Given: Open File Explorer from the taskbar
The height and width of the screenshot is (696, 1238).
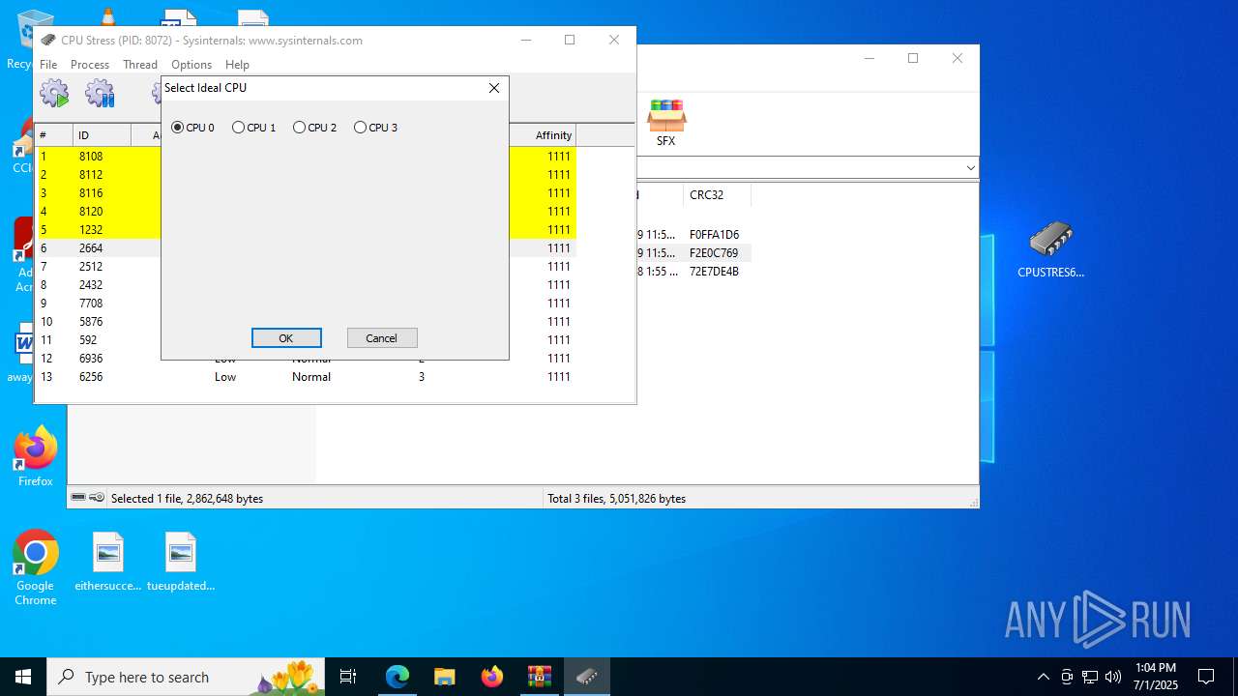Looking at the screenshot, I should [445, 677].
